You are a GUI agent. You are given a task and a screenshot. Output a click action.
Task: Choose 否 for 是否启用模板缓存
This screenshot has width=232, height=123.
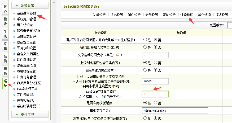(156, 103)
